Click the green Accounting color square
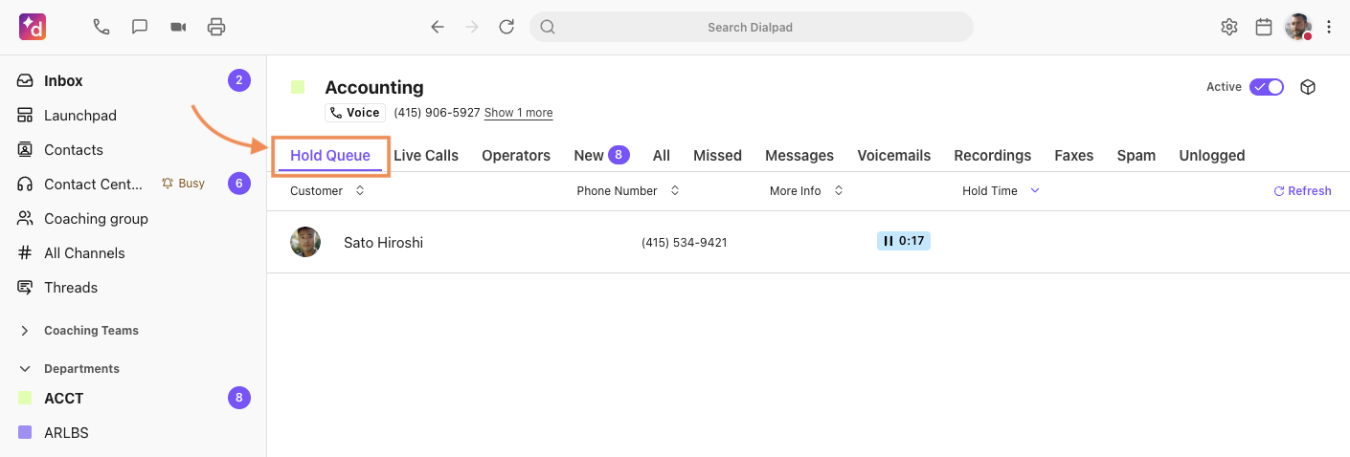This screenshot has height=457, width=1350. click(298, 87)
